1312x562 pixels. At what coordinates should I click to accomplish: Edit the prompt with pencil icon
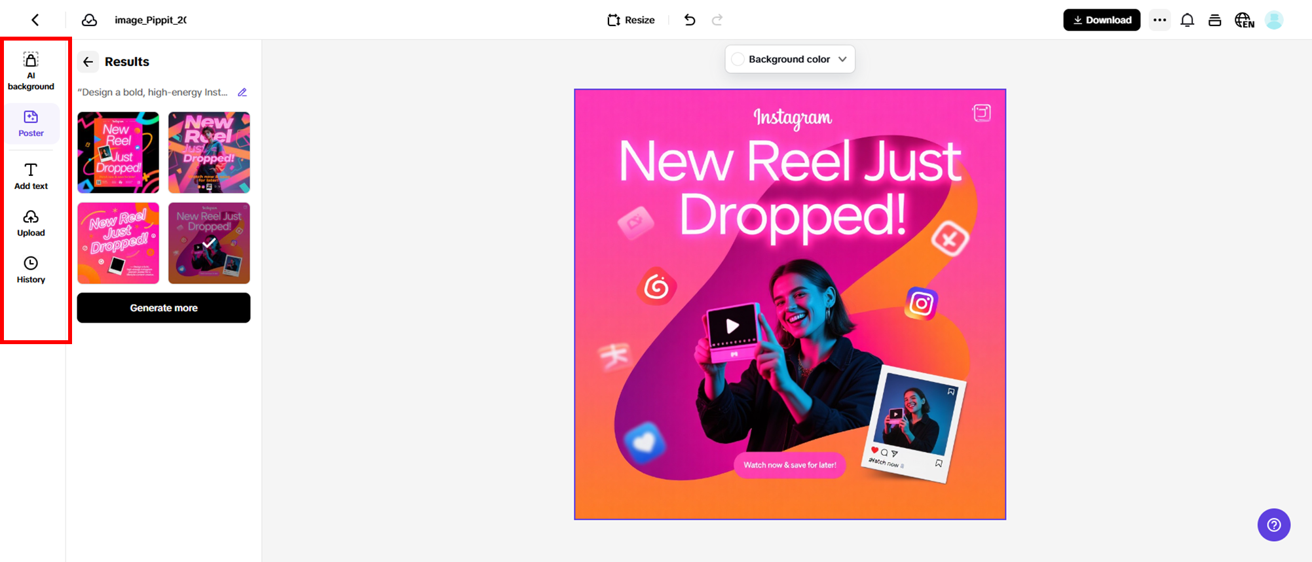point(242,92)
